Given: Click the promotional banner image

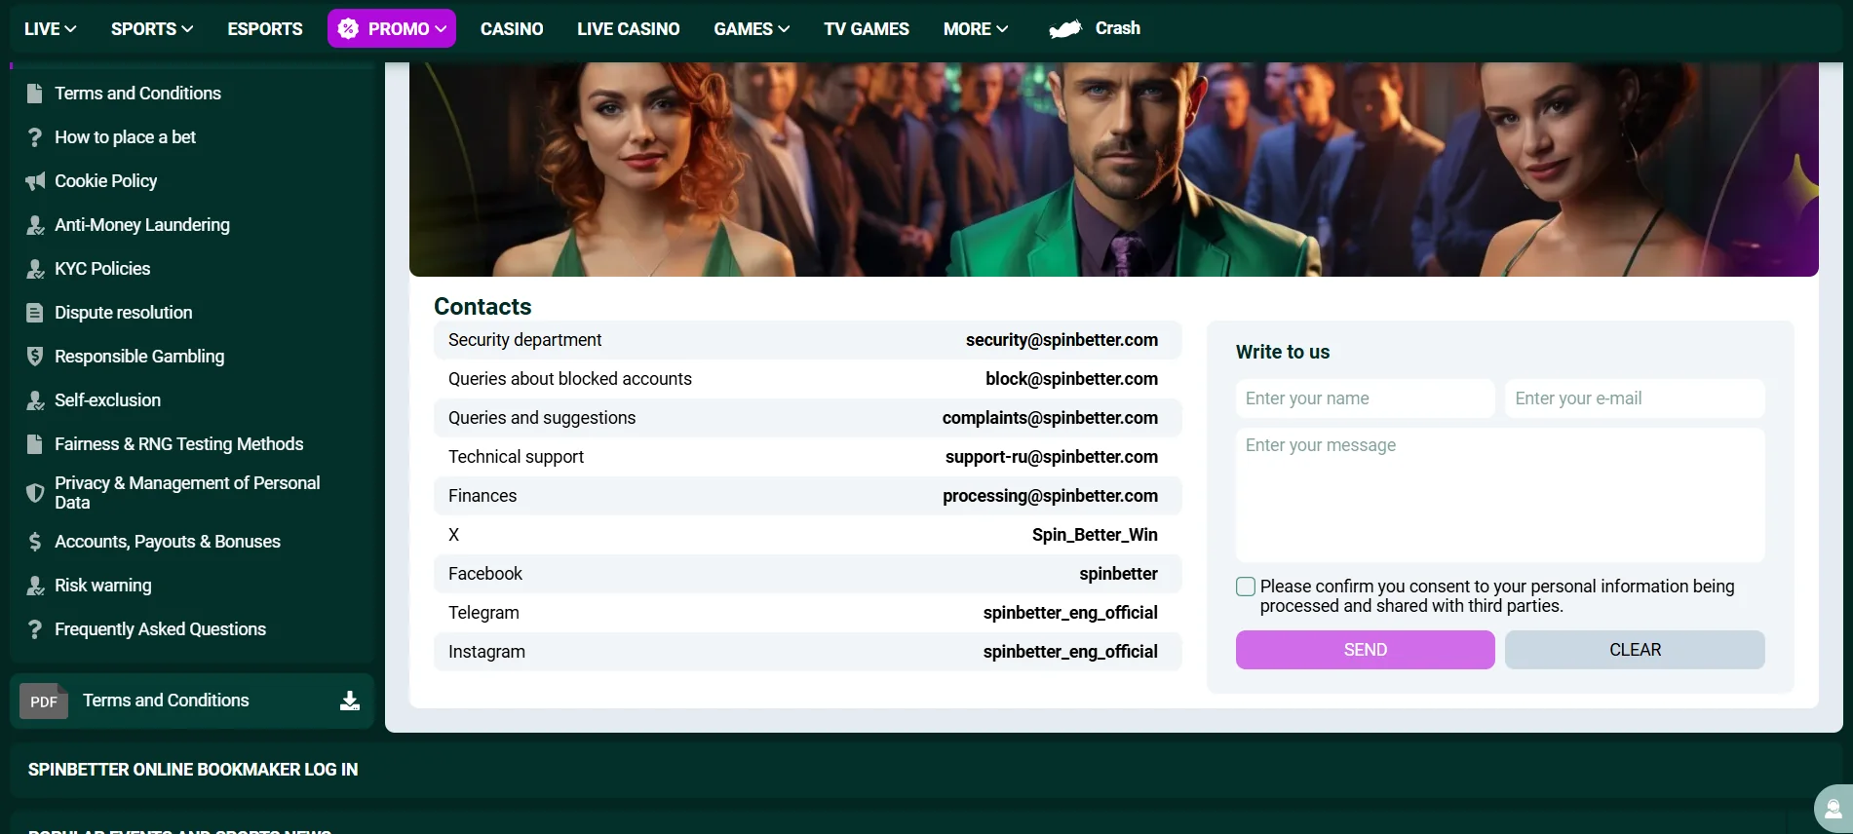Looking at the screenshot, I should pos(1114,170).
